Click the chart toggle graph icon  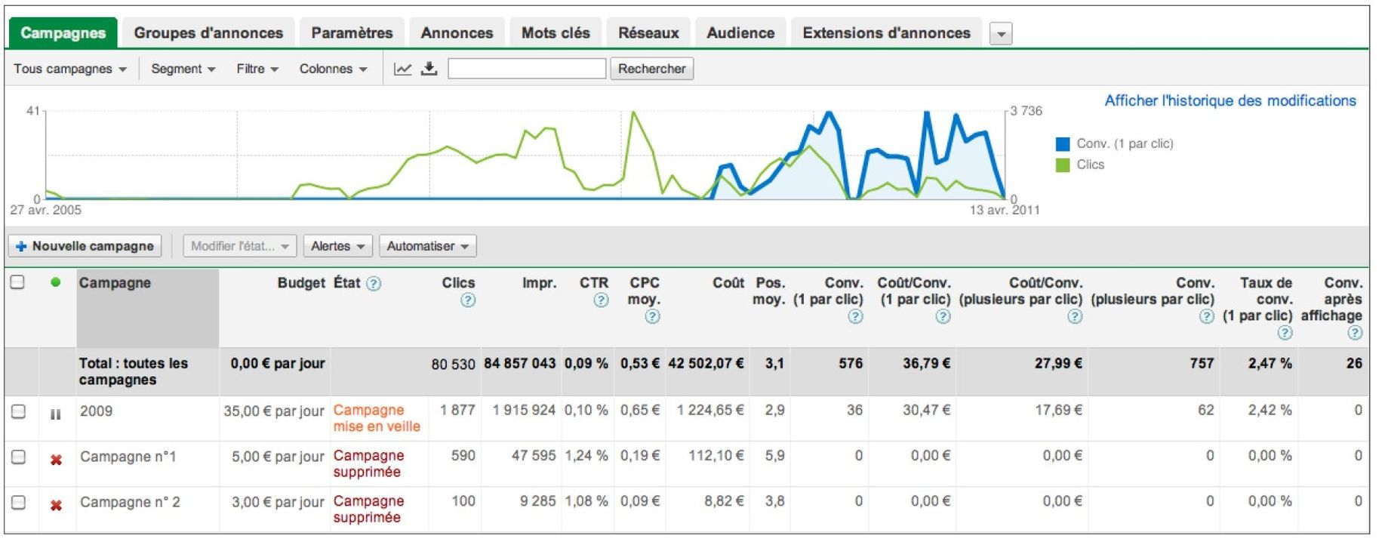[x=403, y=69]
